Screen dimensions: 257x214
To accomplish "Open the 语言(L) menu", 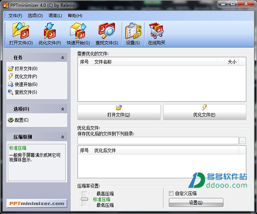I will [x=55, y=15].
